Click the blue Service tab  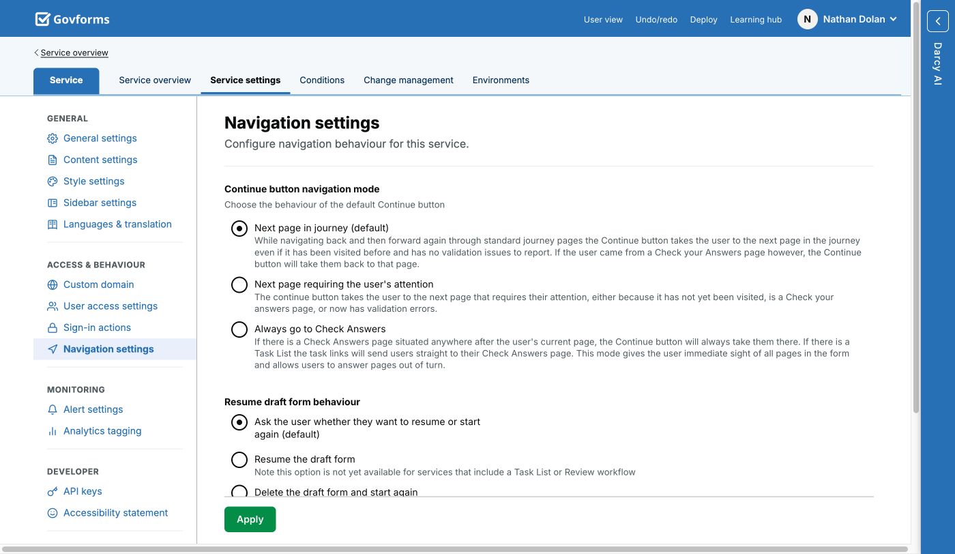(66, 81)
